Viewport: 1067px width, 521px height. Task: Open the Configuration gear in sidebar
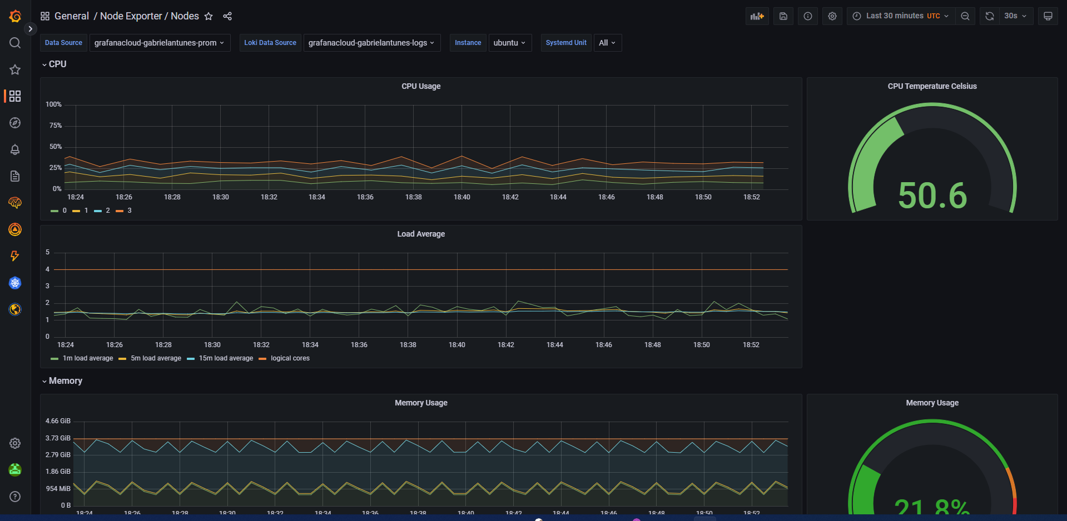click(15, 443)
